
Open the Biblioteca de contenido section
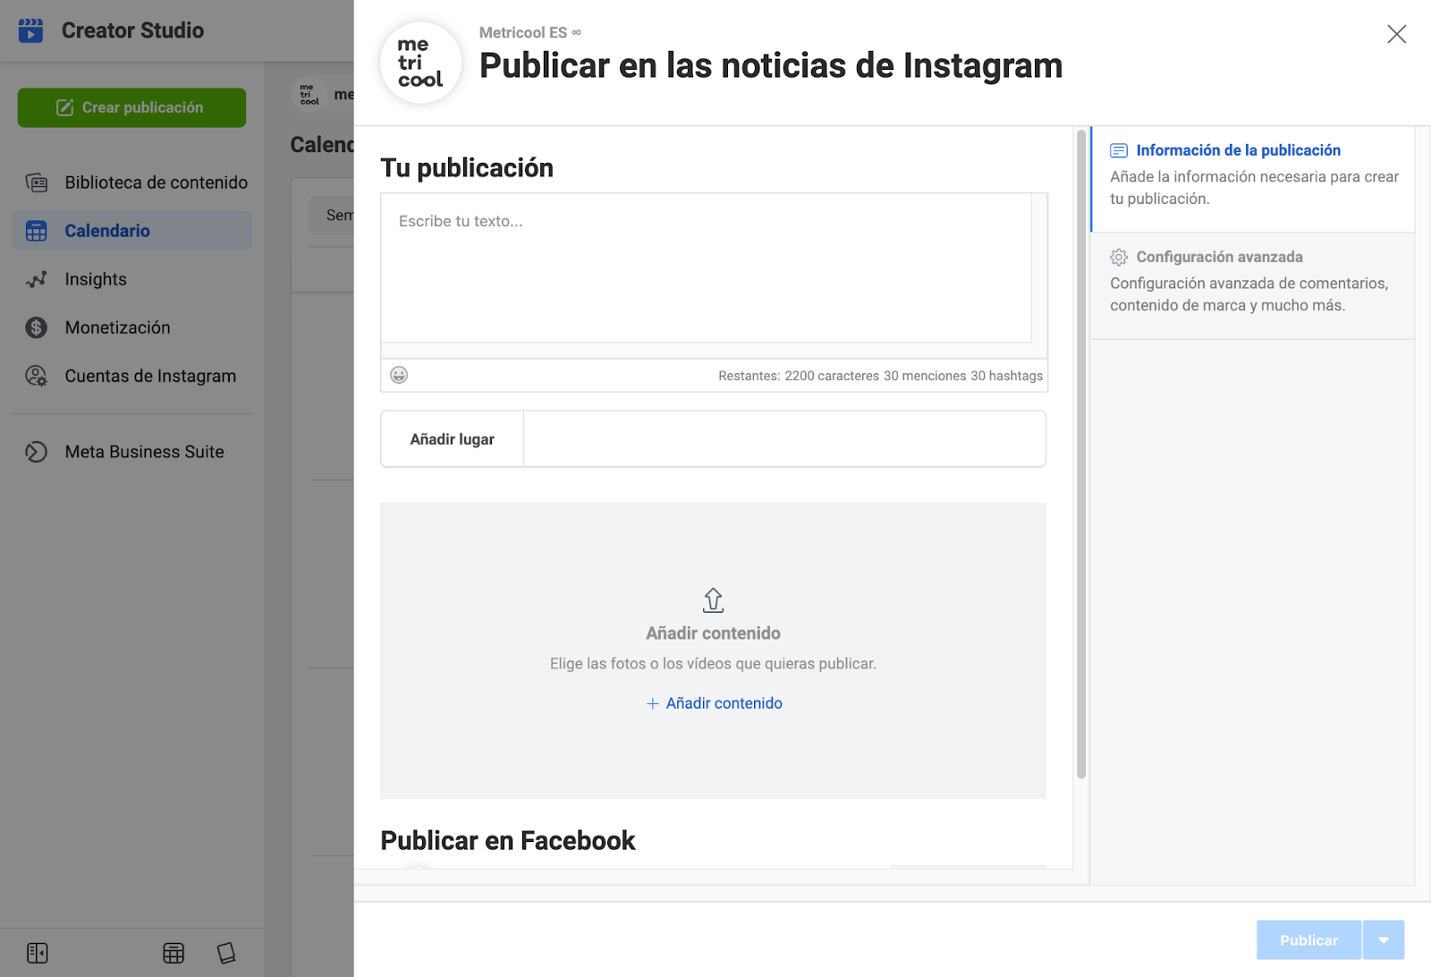pyautogui.click(x=156, y=182)
